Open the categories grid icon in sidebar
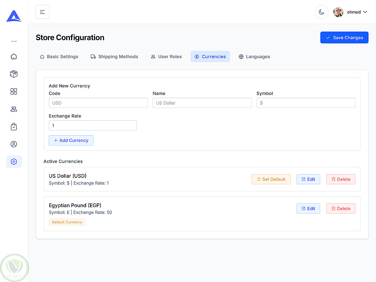376x282 pixels. click(x=14, y=91)
